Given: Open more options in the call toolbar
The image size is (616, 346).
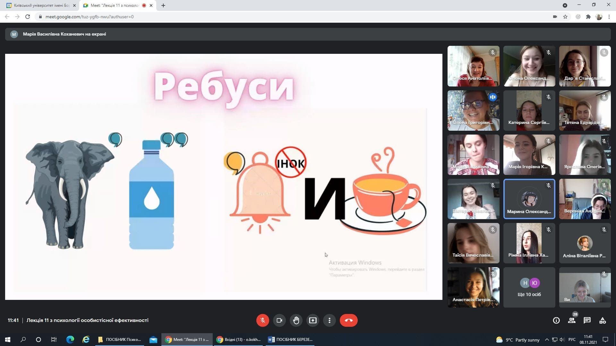Looking at the screenshot, I should pyautogui.click(x=329, y=320).
